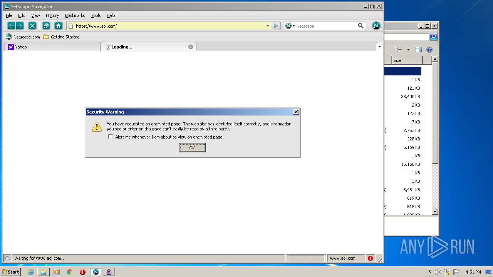Screen dimensions: 493x277
Task: Click the warning triangle icon in dialog
Action: click(97, 127)
